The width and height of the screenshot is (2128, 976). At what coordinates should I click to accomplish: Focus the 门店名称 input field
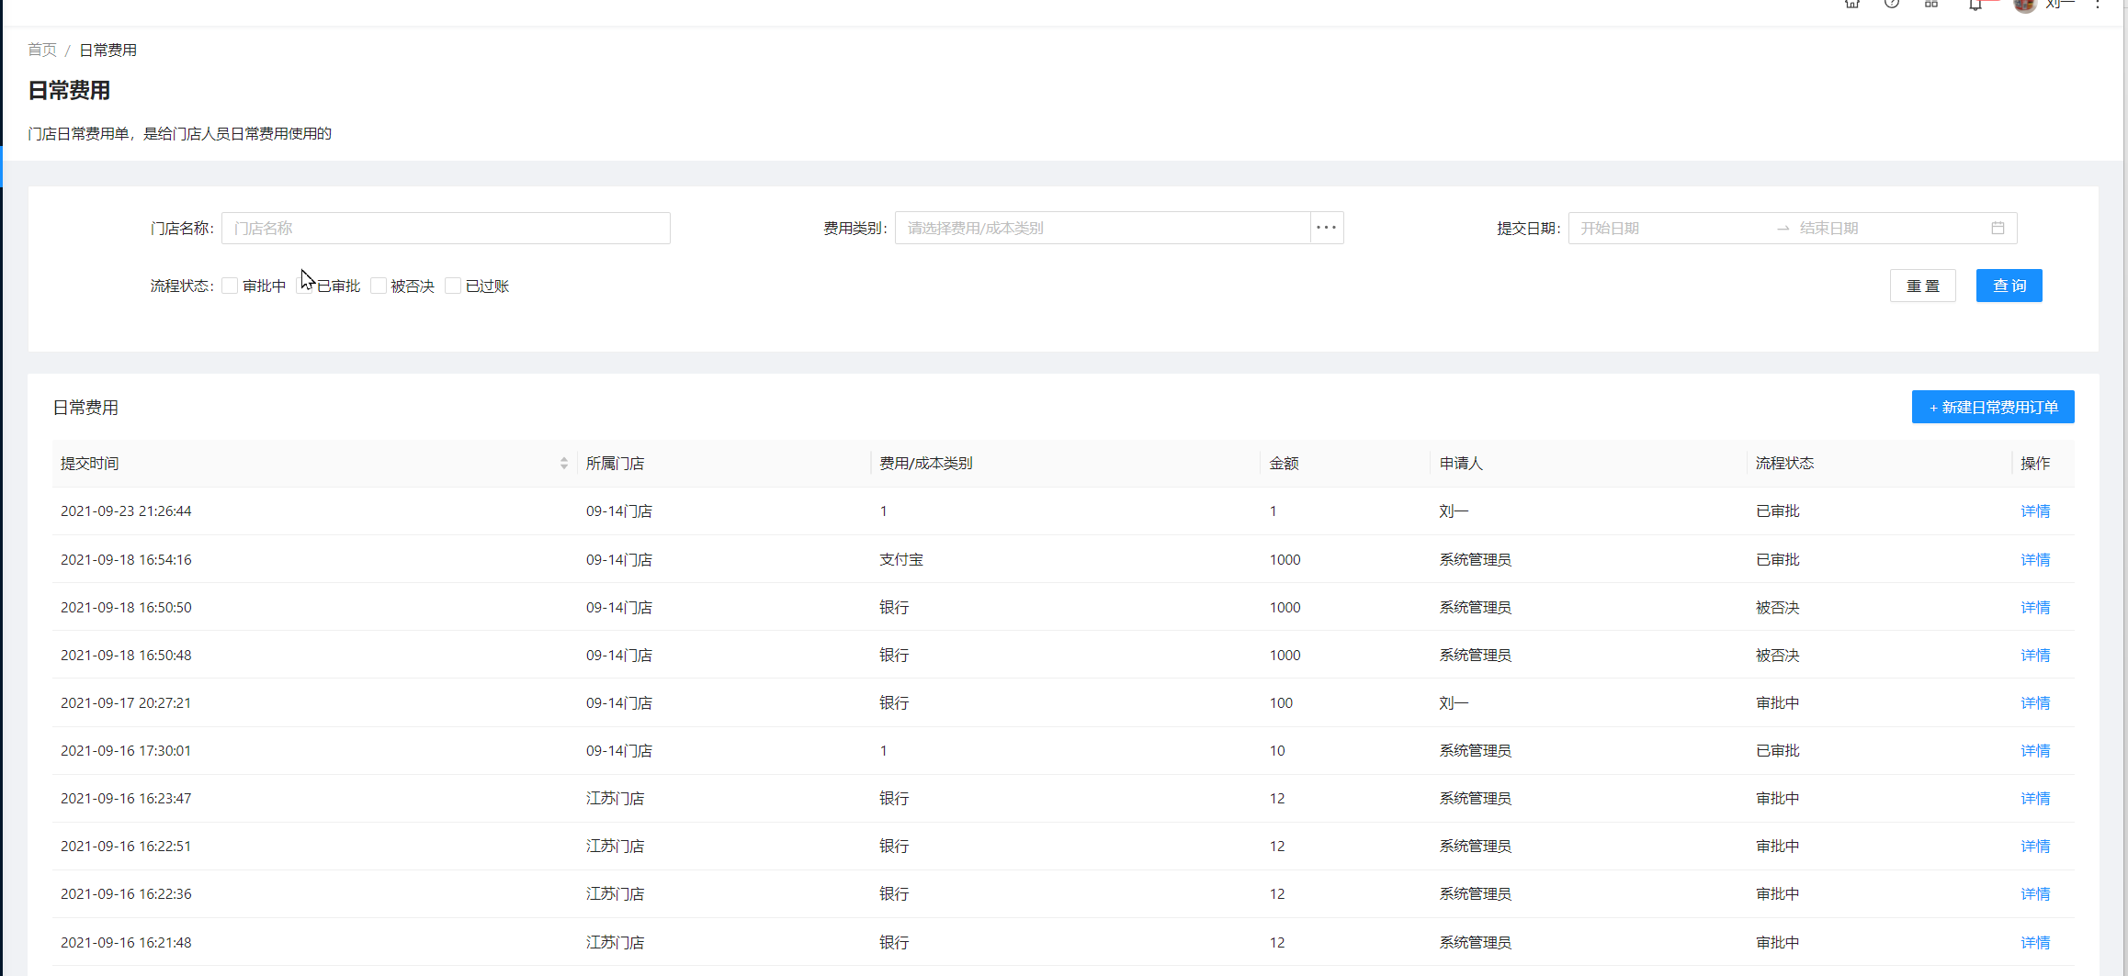tap(446, 228)
